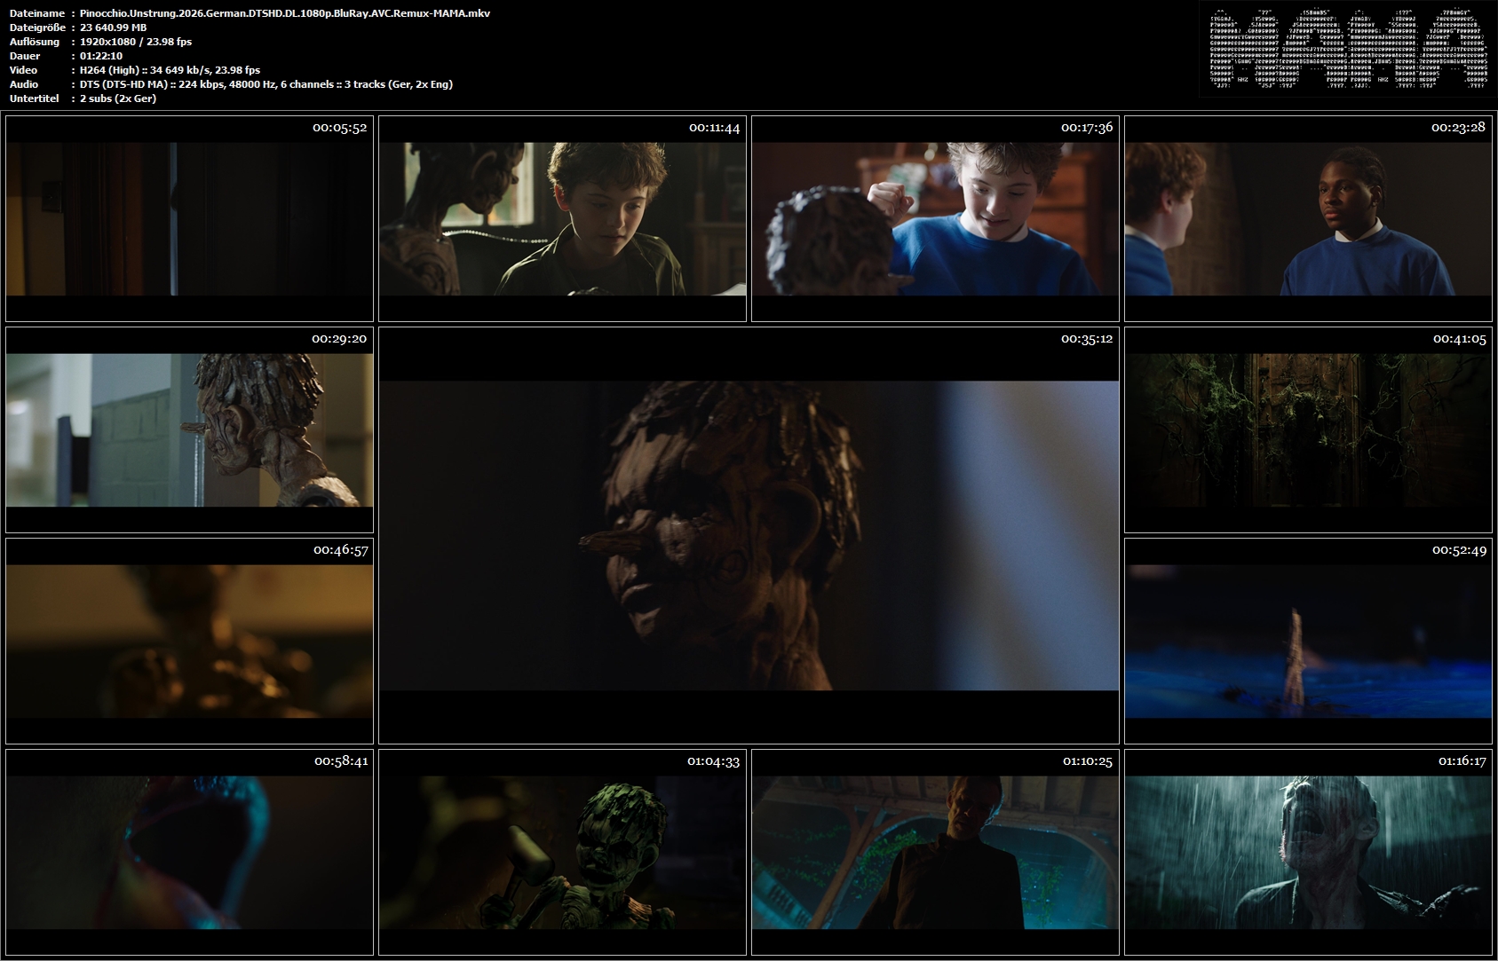Screen dimensions: 1498x961
Task: Select the large center thumbnail at 00:35:12
Action: [x=749, y=535]
